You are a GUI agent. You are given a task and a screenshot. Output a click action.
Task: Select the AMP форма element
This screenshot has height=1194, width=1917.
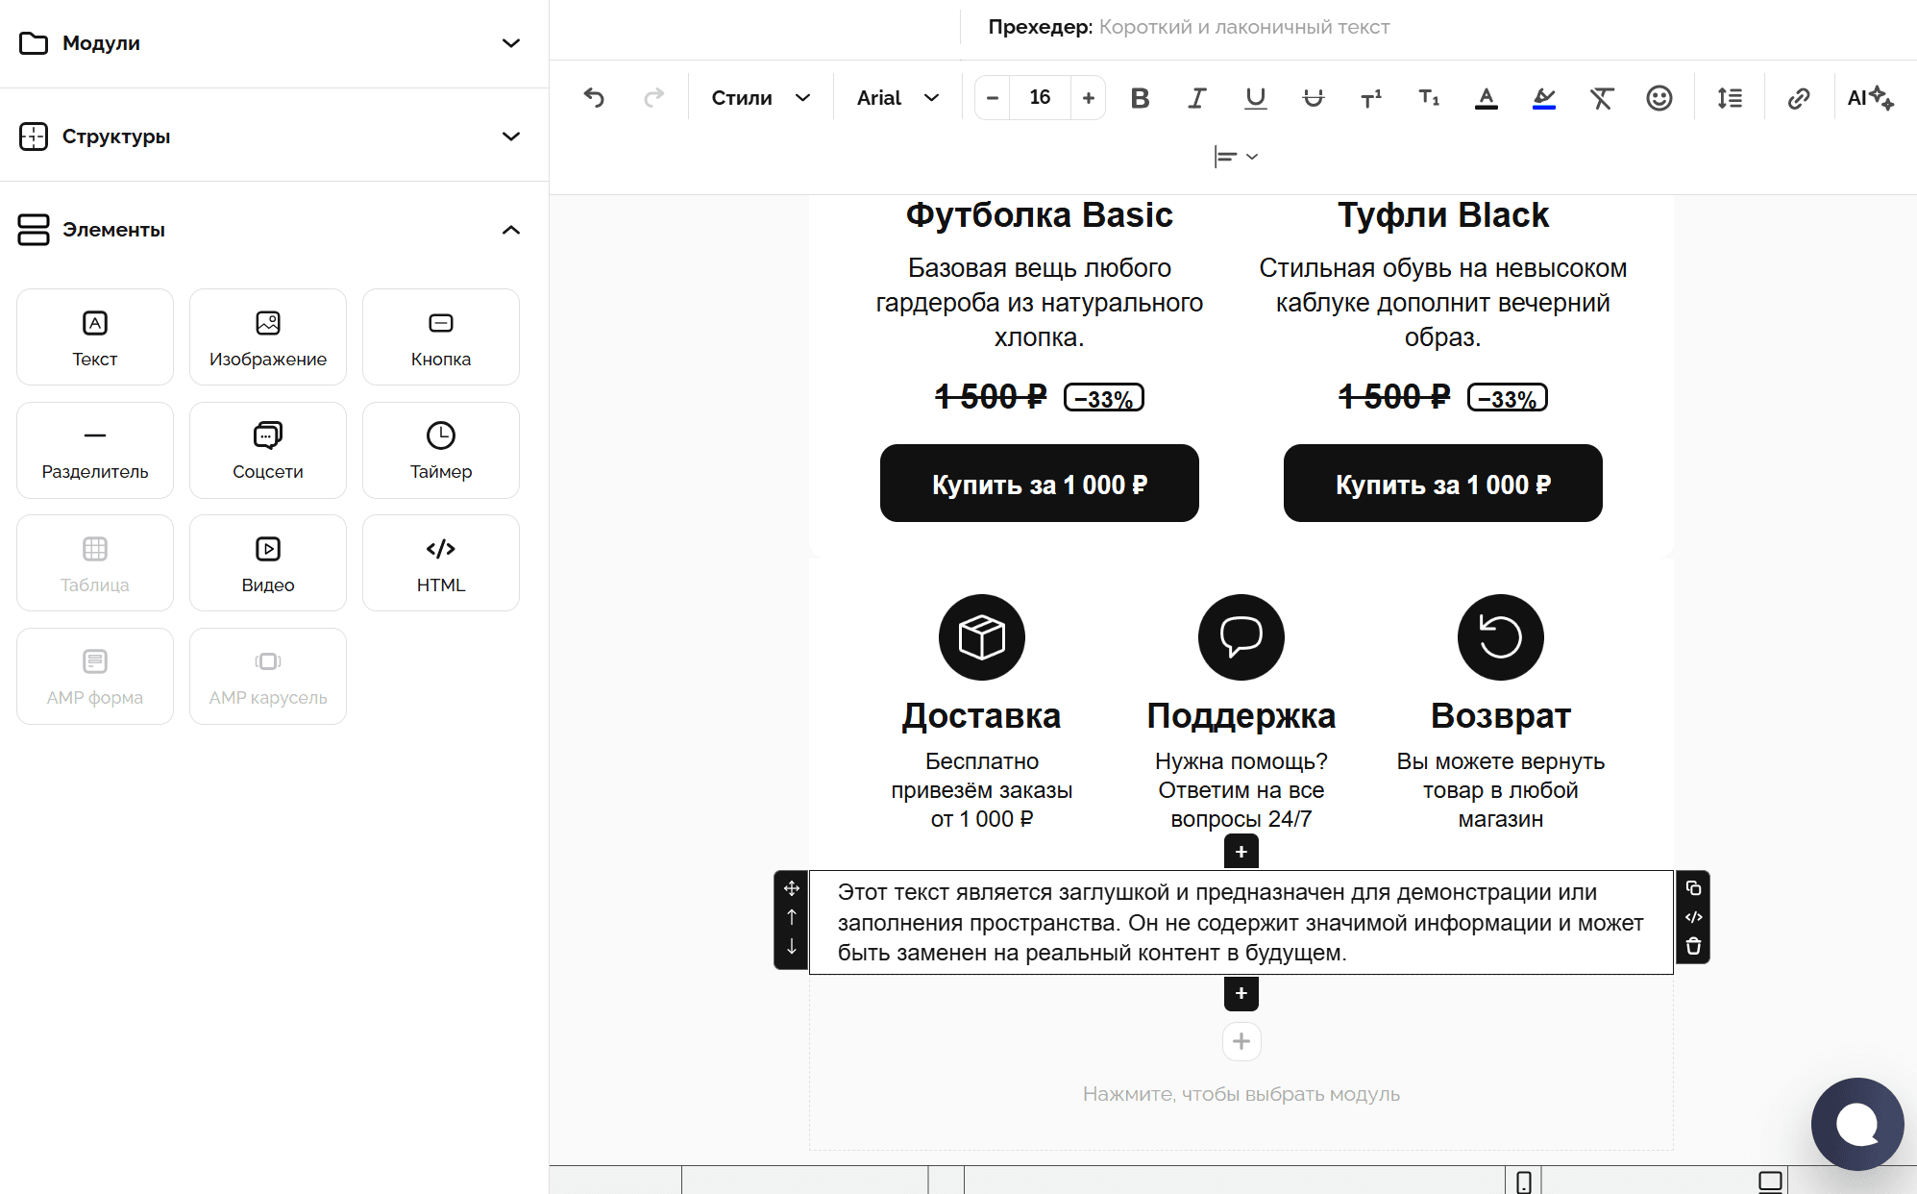[x=95, y=676]
